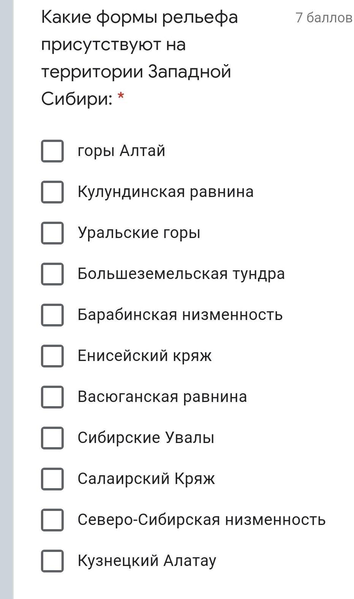The height and width of the screenshot is (599, 354).
Task: Click the 'Северо-Сибирская низменность' option label text
Action: coord(201,520)
